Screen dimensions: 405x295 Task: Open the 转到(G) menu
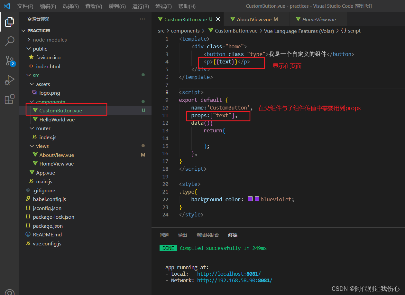[x=117, y=6]
